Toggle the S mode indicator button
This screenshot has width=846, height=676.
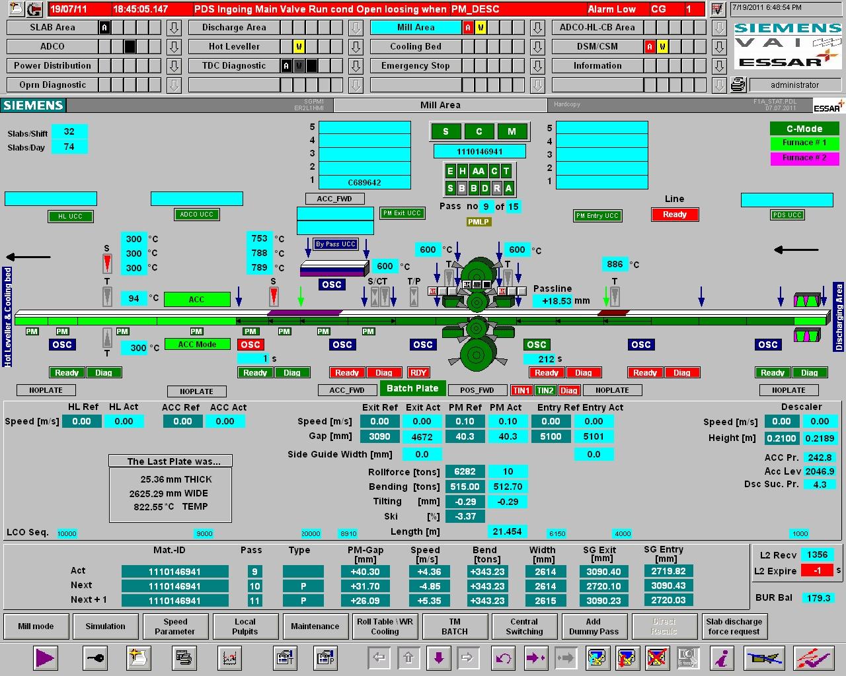[445, 131]
